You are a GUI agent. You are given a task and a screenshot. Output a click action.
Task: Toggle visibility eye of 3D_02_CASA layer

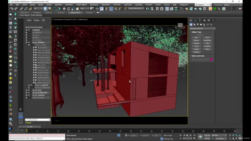pos(29,90)
